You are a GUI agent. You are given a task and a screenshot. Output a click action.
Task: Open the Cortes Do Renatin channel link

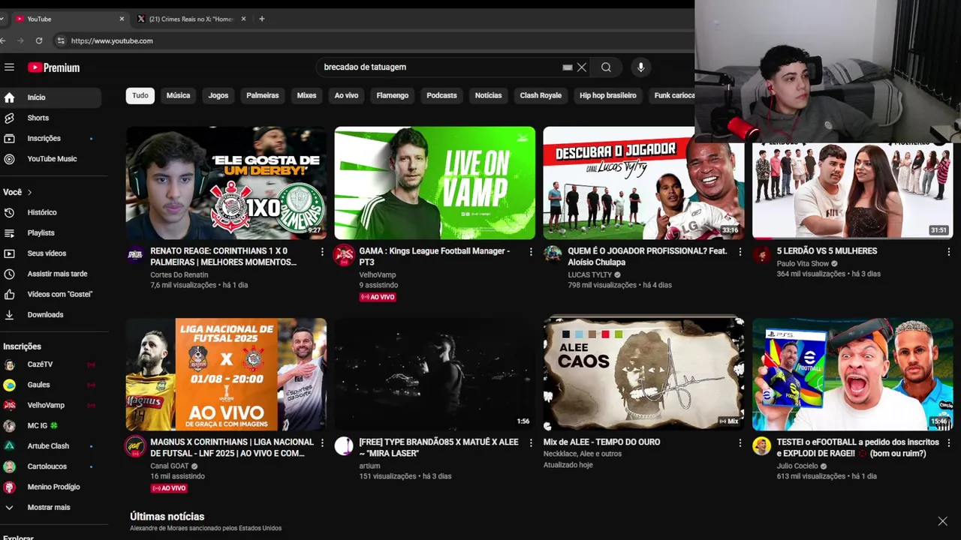[x=179, y=275]
